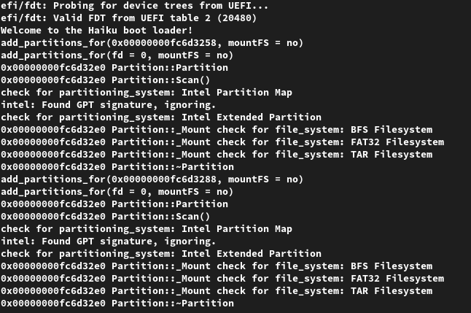The image size is (471, 313).
Task: Click the last 'BFS Filesystem' mount check line
Action: point(217,266)
